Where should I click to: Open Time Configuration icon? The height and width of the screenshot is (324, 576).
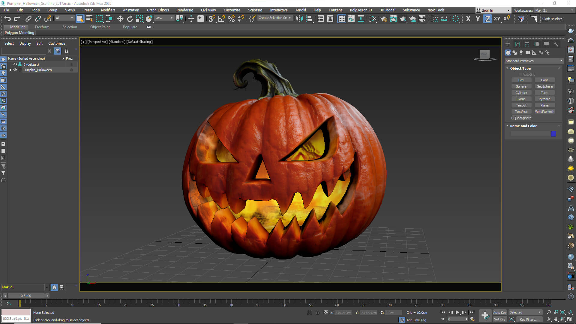coord(472,319)
